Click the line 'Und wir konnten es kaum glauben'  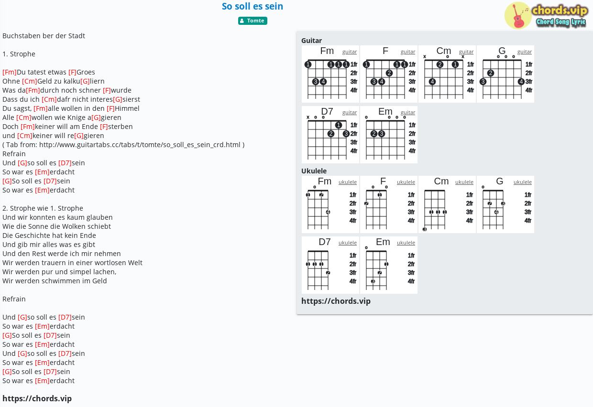[x=57, y=217]
